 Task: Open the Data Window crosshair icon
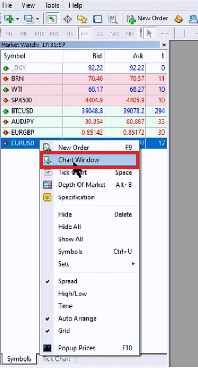(68, 19)
